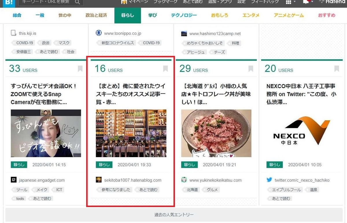Click the yukinekokeikatsu site favicon

tap(184, 180)
